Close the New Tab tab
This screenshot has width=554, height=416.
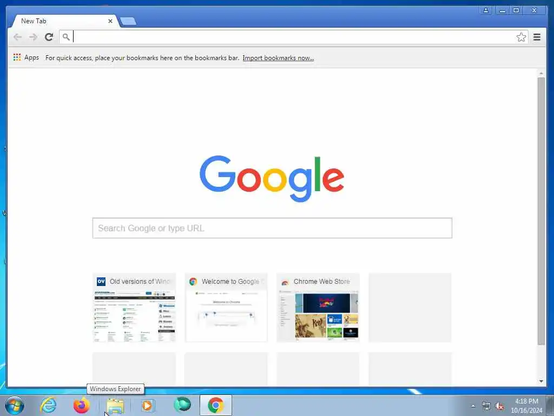click(110, 21)
